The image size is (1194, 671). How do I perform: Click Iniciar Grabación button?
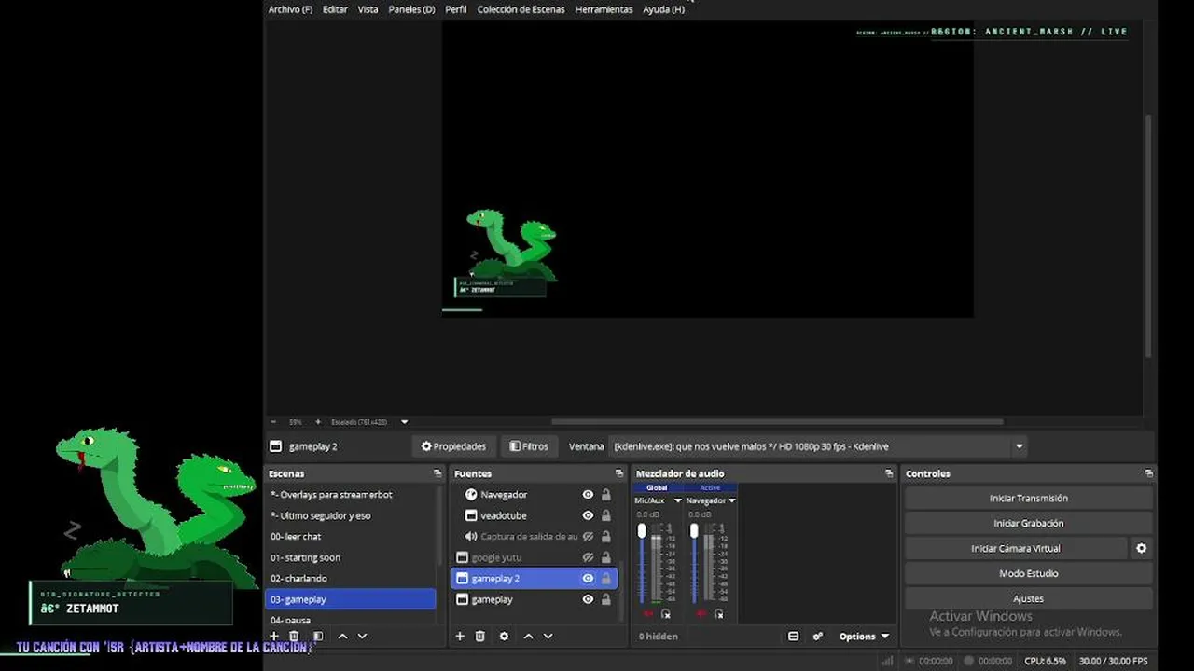(1029, 523)
